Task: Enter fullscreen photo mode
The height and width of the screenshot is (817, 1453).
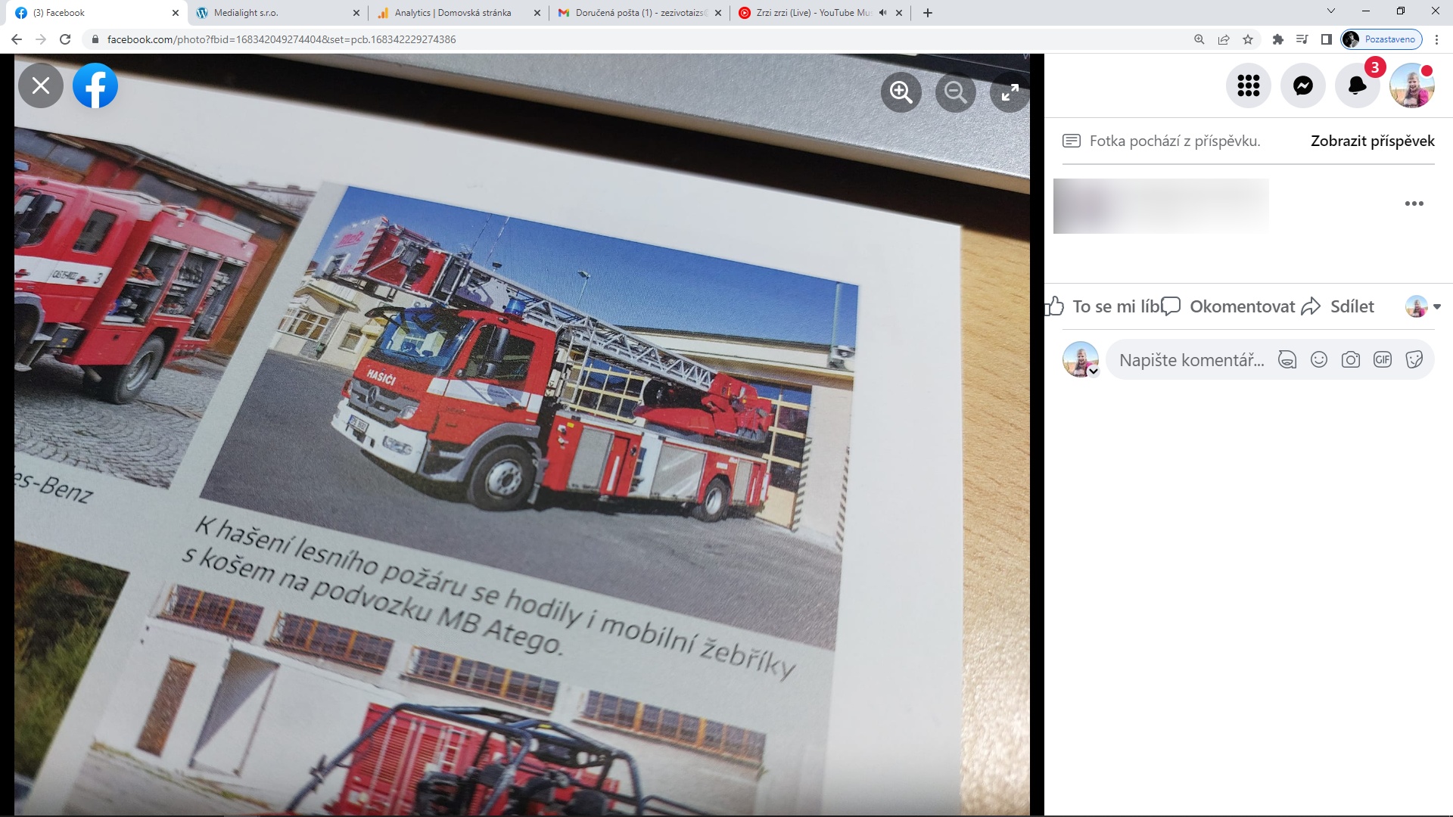Action: coord(1010,92)
